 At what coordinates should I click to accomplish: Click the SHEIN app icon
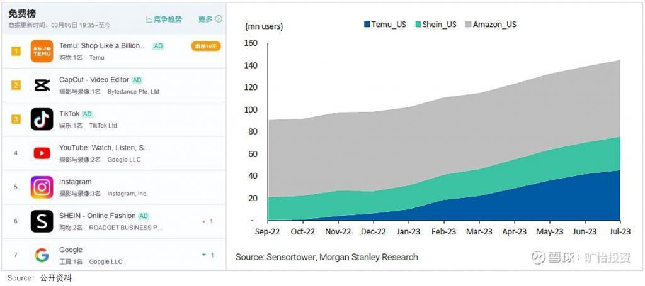coord(42,221)
